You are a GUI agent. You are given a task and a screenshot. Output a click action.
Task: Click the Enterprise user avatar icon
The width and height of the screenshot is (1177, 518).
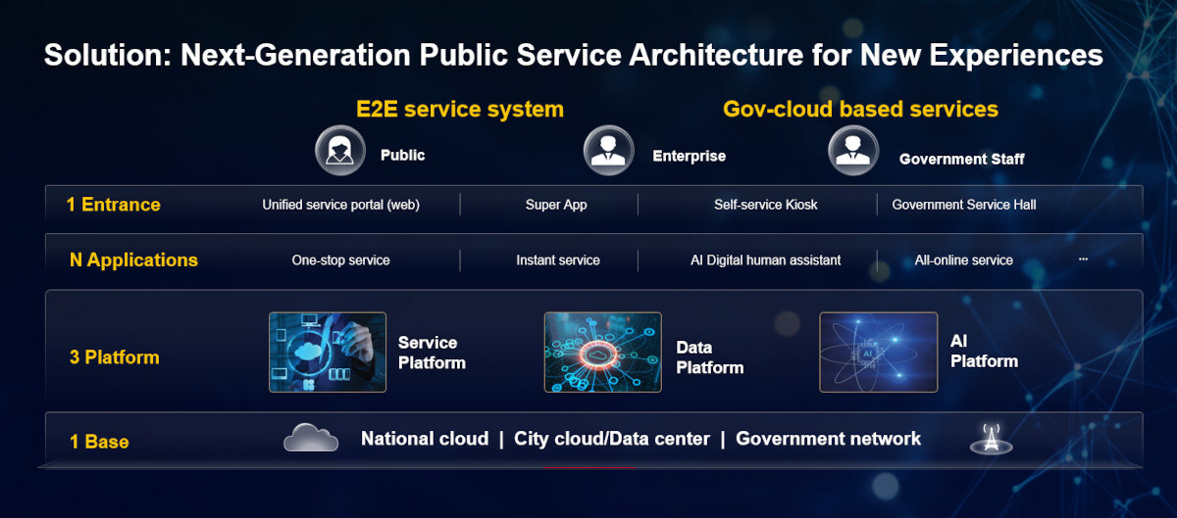(608, 151)
